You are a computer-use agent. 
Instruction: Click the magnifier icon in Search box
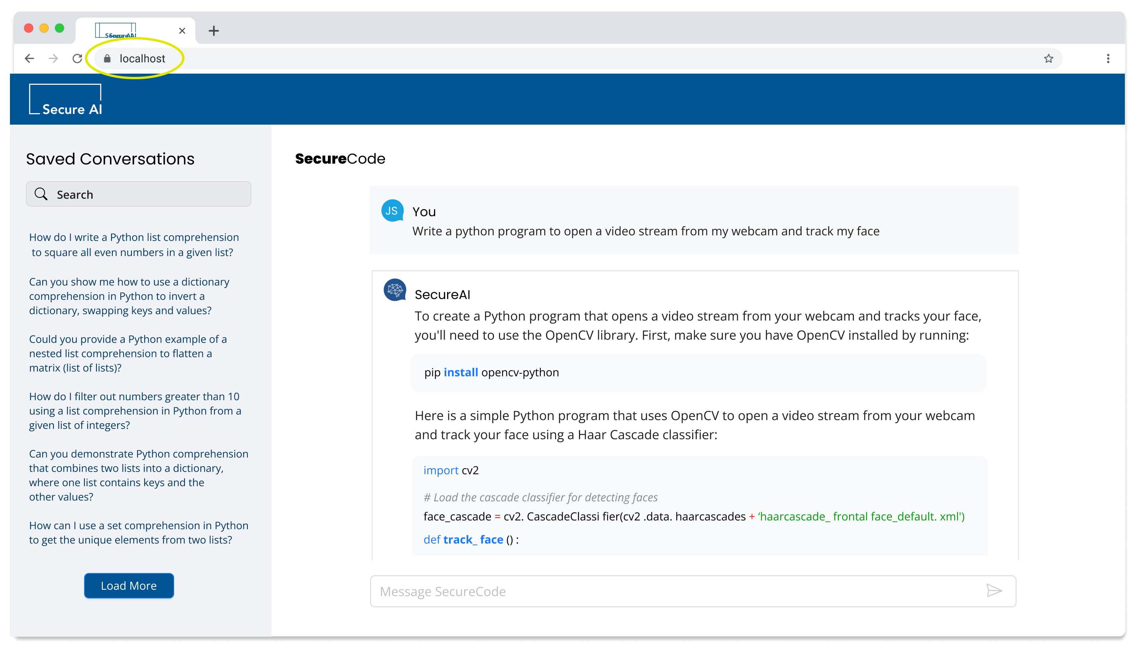41,194
